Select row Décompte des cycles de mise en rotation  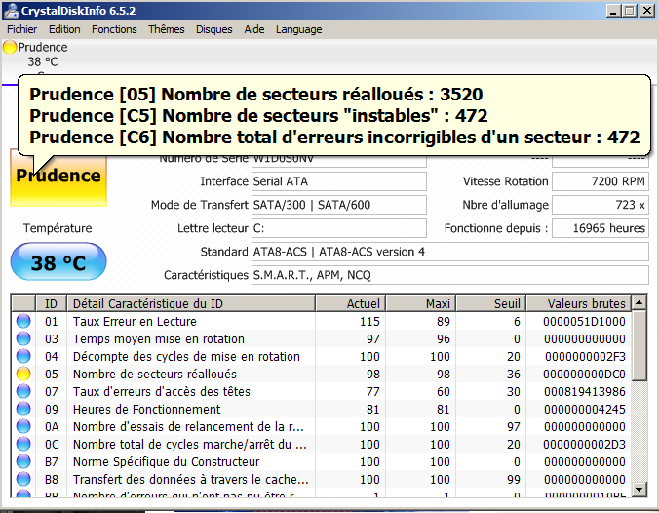coord(321,357)
